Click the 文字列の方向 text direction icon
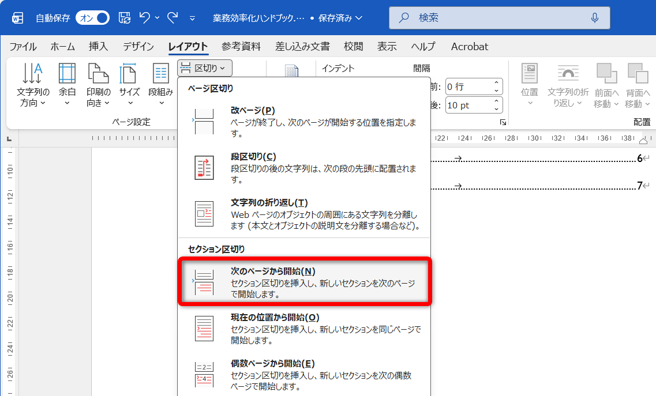 pos(33,74)
